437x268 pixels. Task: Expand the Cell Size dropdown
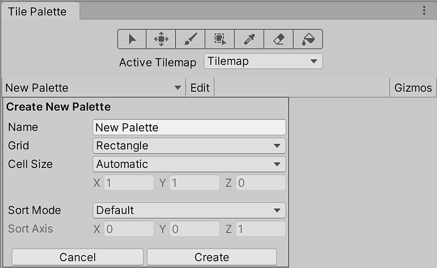coord(189,164)
